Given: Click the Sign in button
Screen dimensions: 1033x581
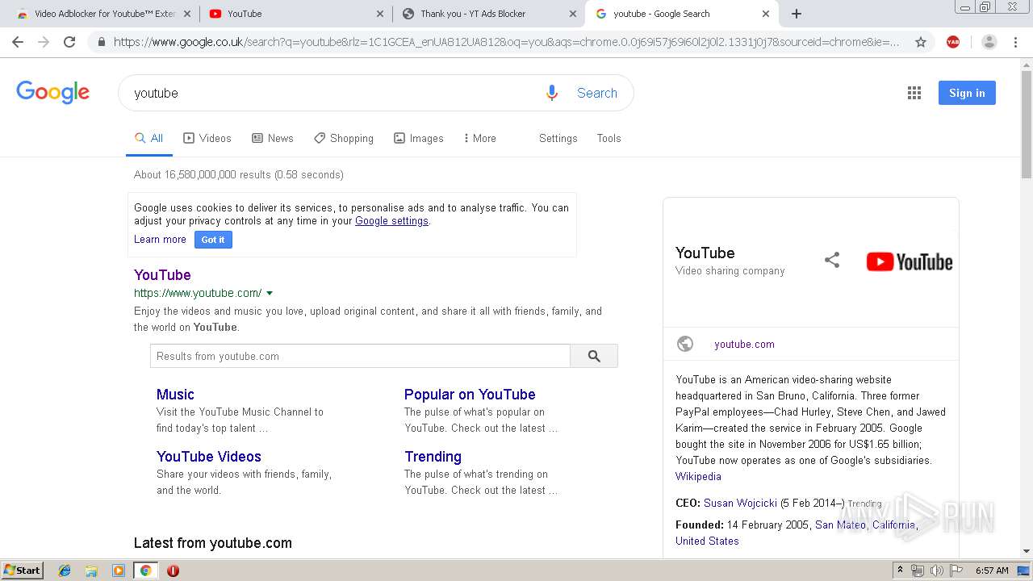Looking at the screenshot, I should pos(967,93).
